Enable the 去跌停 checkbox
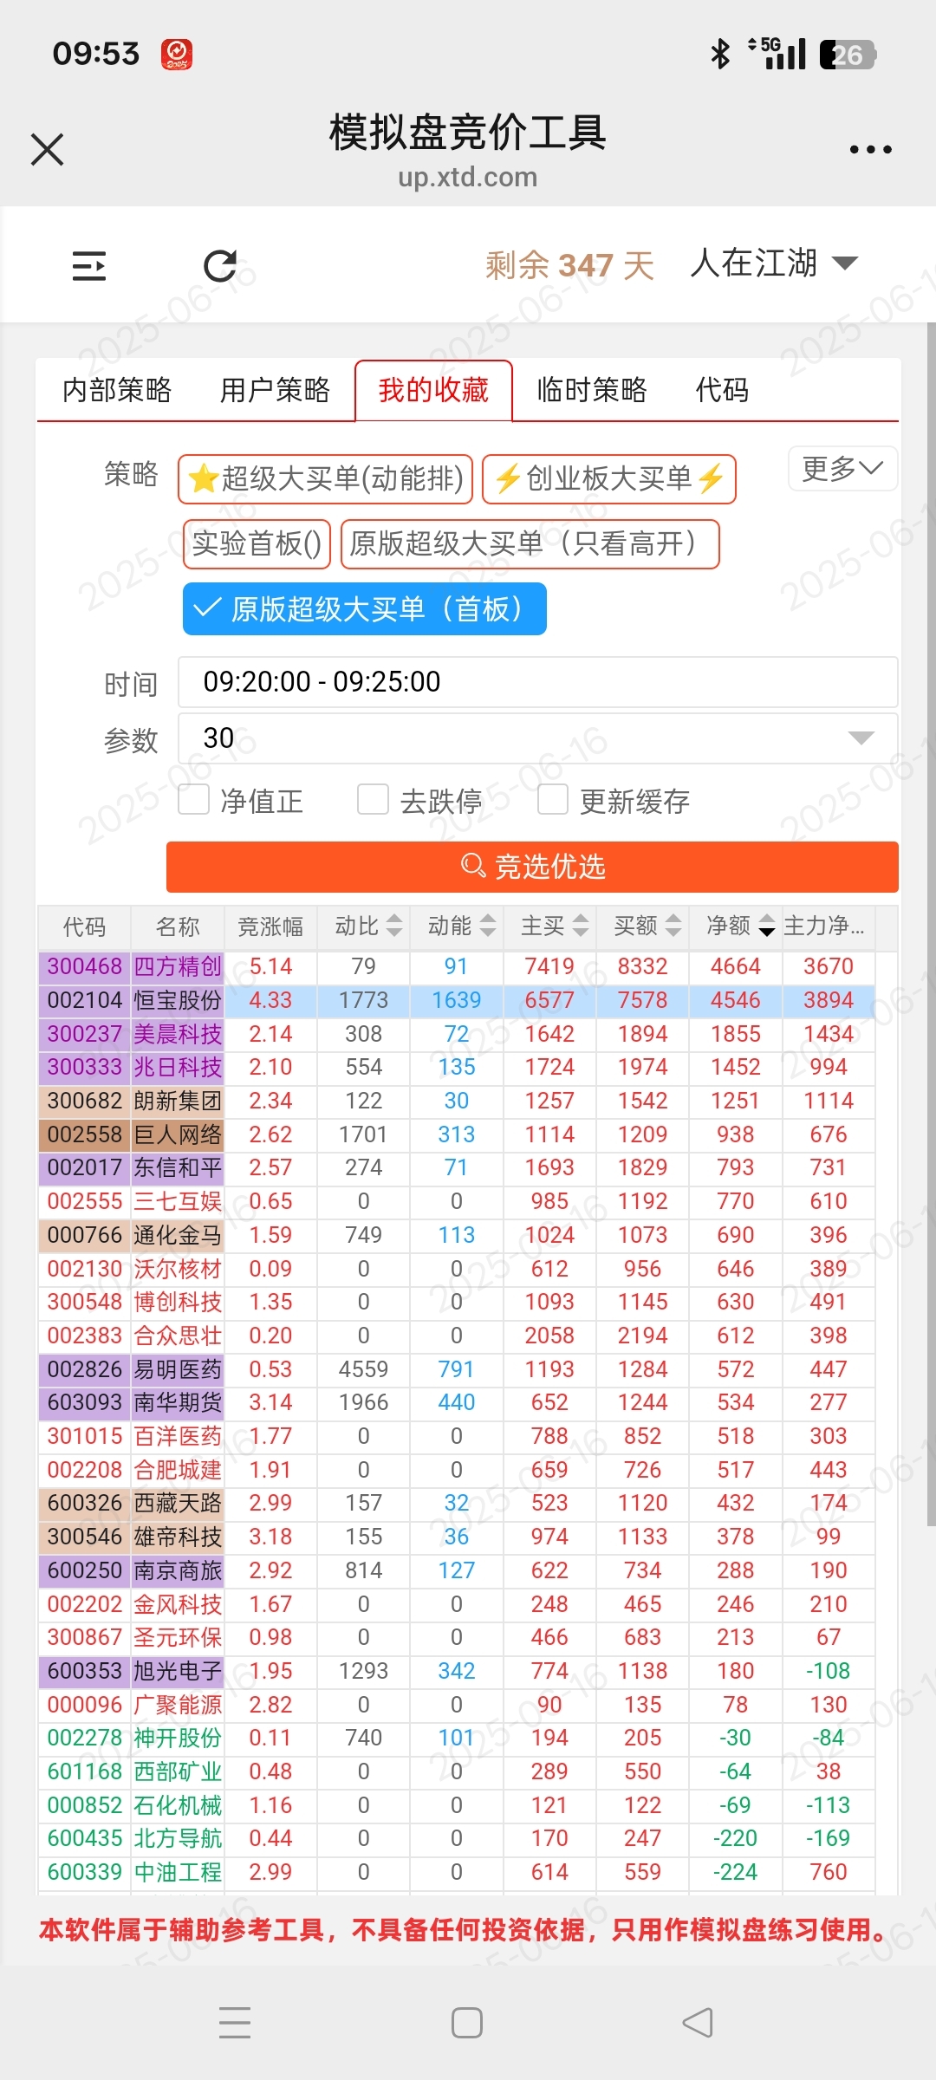Viewport: 936px width, 2080px height. click(373, 800)
